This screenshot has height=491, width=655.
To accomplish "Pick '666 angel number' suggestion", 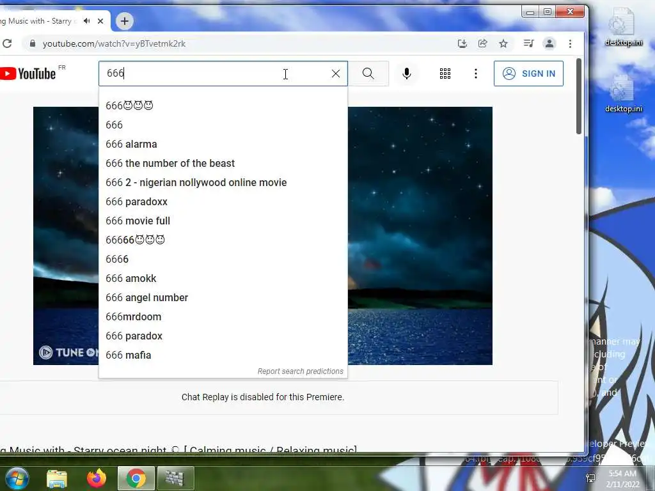I will click(223, 298).
